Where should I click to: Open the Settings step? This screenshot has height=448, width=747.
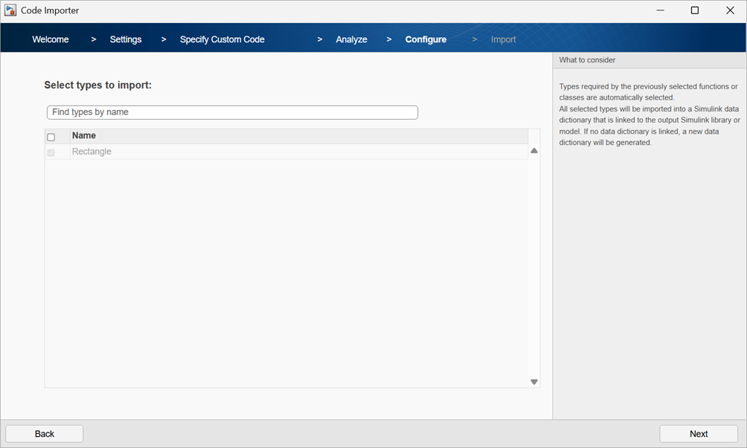pos(125,39)
